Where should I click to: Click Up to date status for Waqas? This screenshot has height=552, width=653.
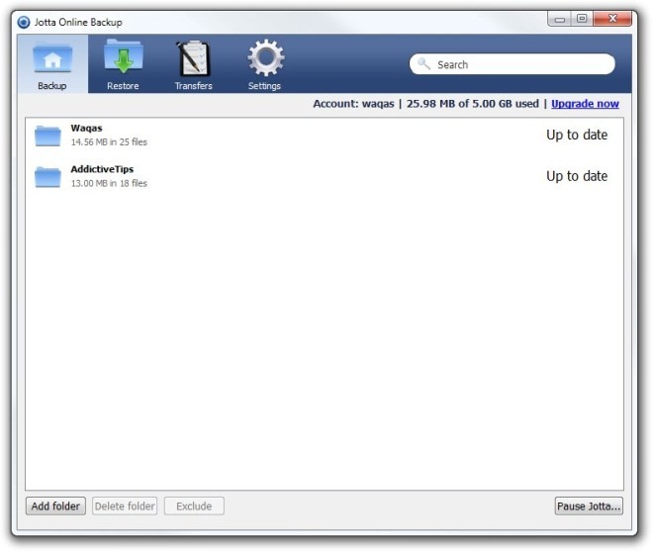pyautogui.click(x=577, y=135)
